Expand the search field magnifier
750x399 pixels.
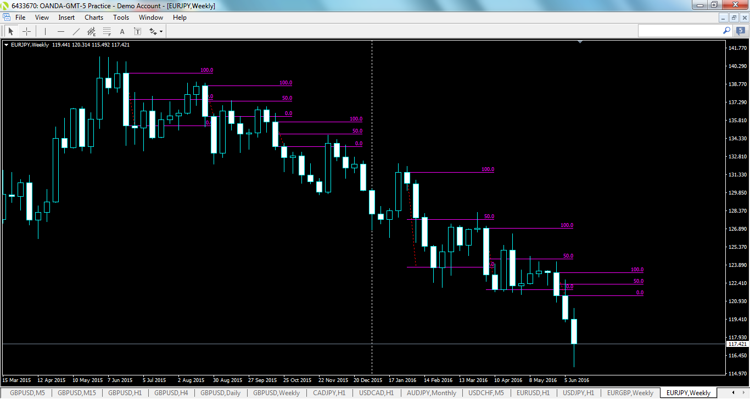726,31
